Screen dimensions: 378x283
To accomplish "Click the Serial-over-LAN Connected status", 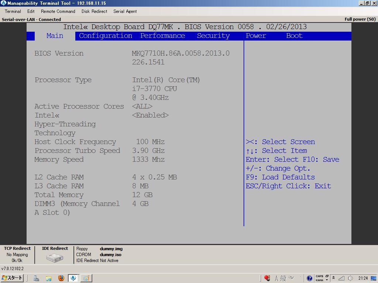I will point(31,20).
